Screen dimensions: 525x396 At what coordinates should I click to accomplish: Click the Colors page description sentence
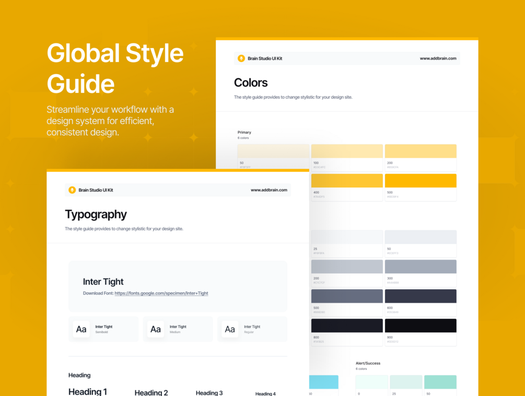pos(293,98)
